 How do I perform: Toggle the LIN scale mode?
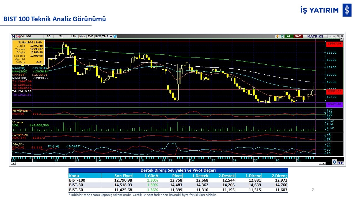point(74,36)
